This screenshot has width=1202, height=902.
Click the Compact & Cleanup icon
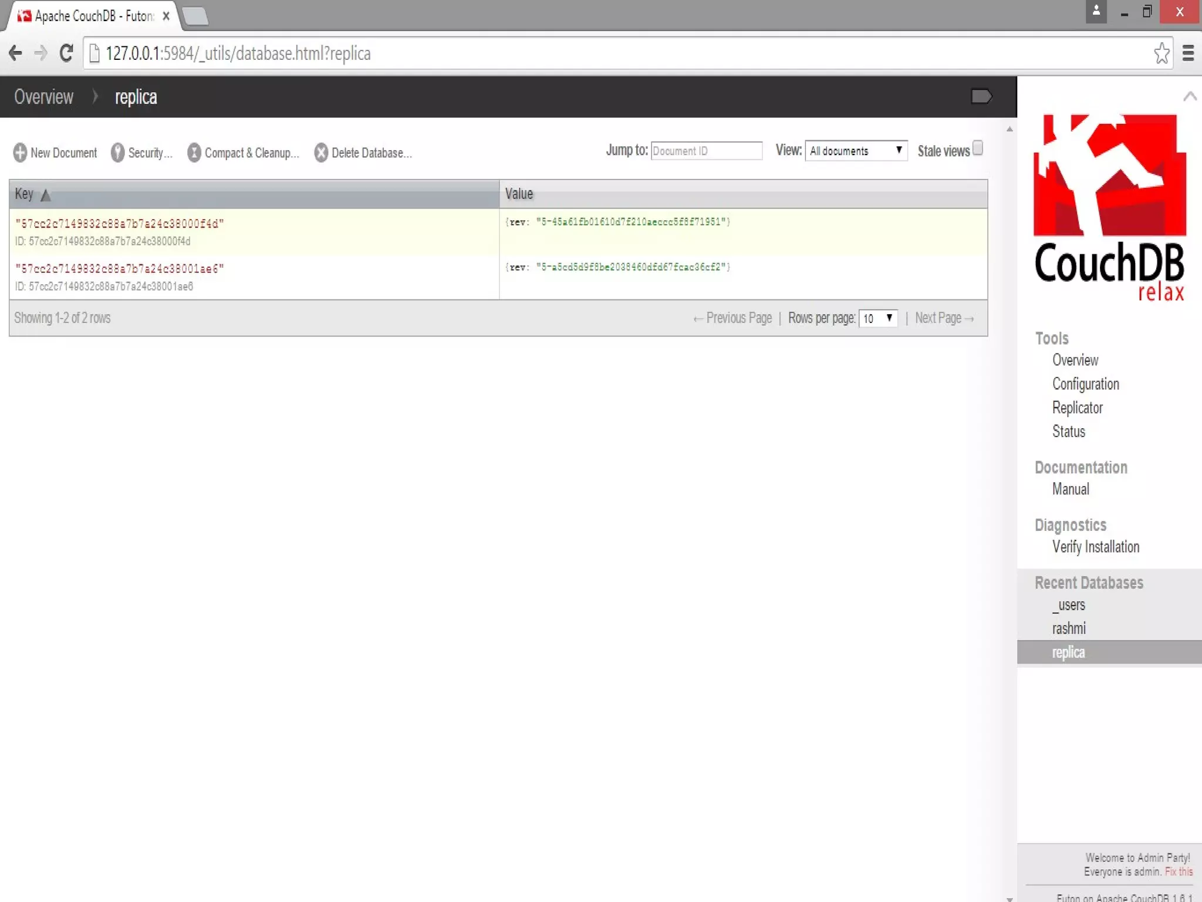[x=194, y=153]
